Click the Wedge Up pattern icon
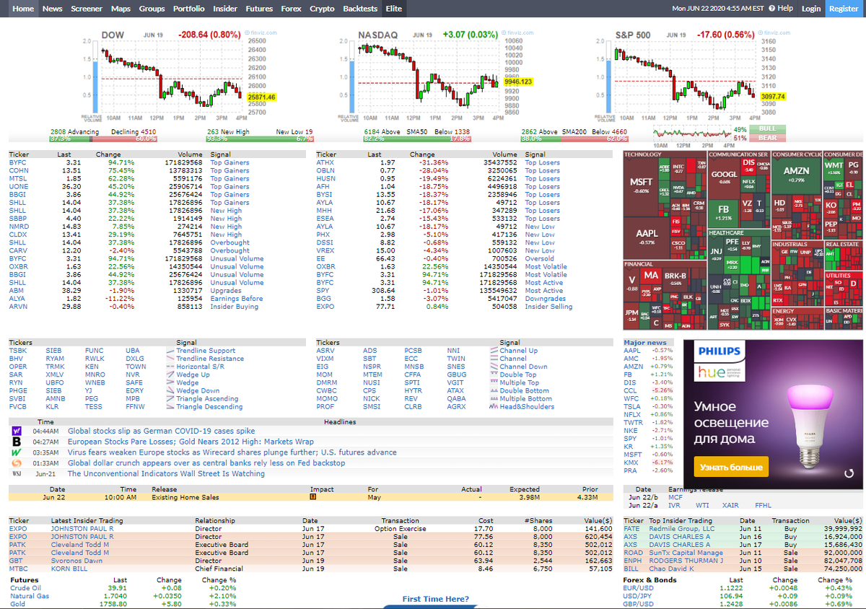Screen dimensions: 866x609 coord(170,374)
